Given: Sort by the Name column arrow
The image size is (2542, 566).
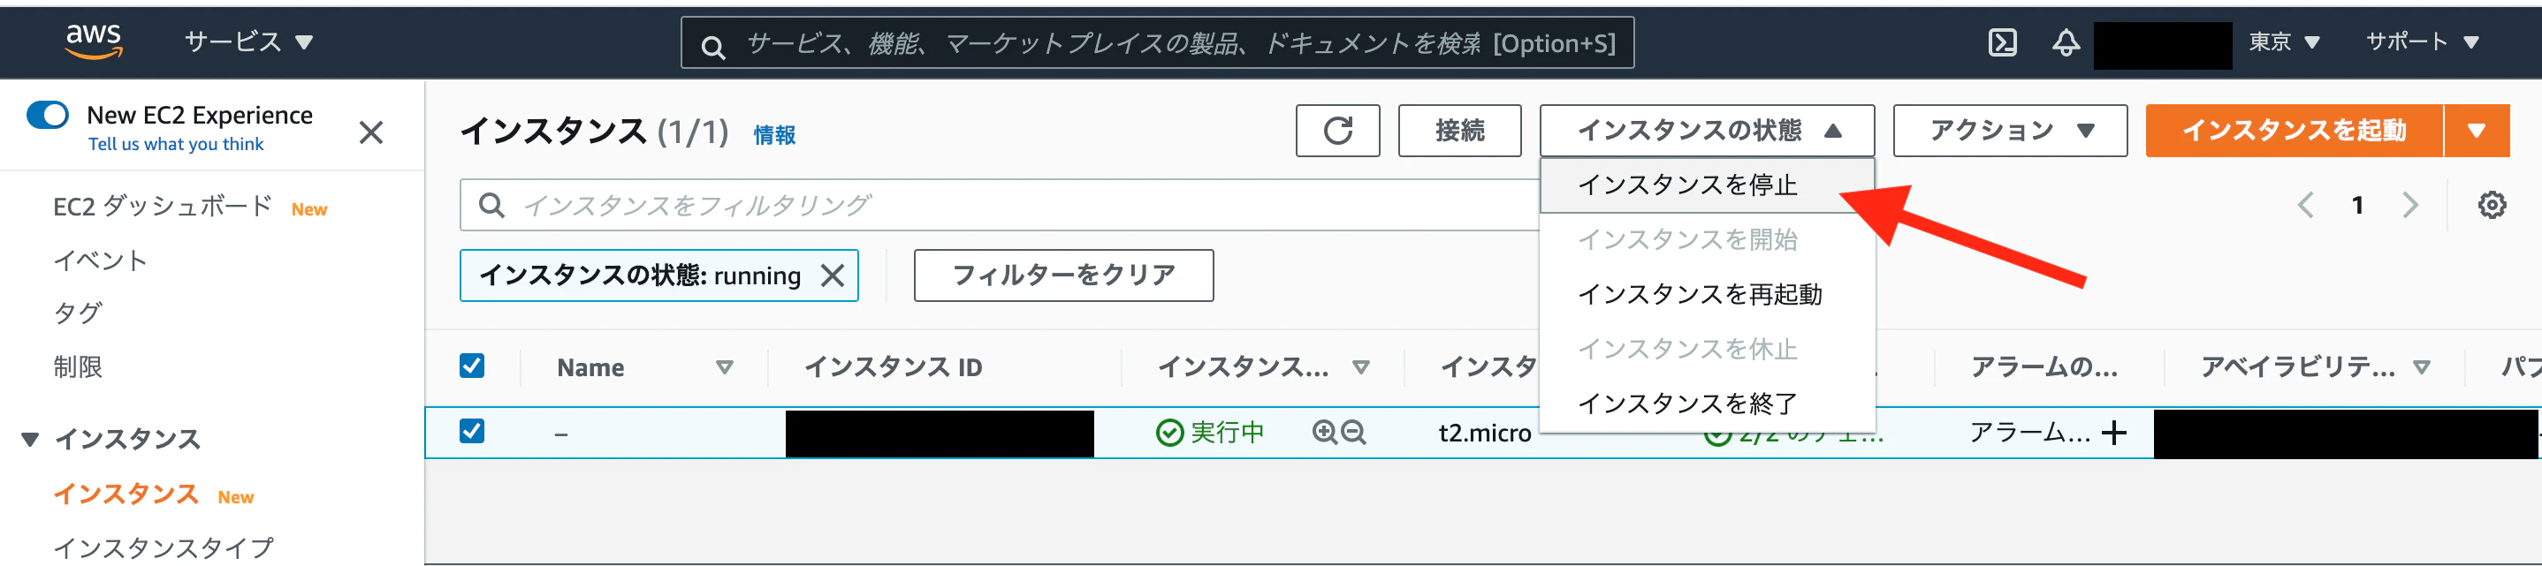Looking at the screenshot, I should (724, 366).
